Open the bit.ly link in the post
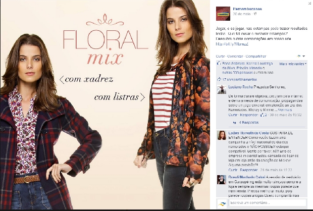Viewport: 313px width, 211px height. [232, 44]
